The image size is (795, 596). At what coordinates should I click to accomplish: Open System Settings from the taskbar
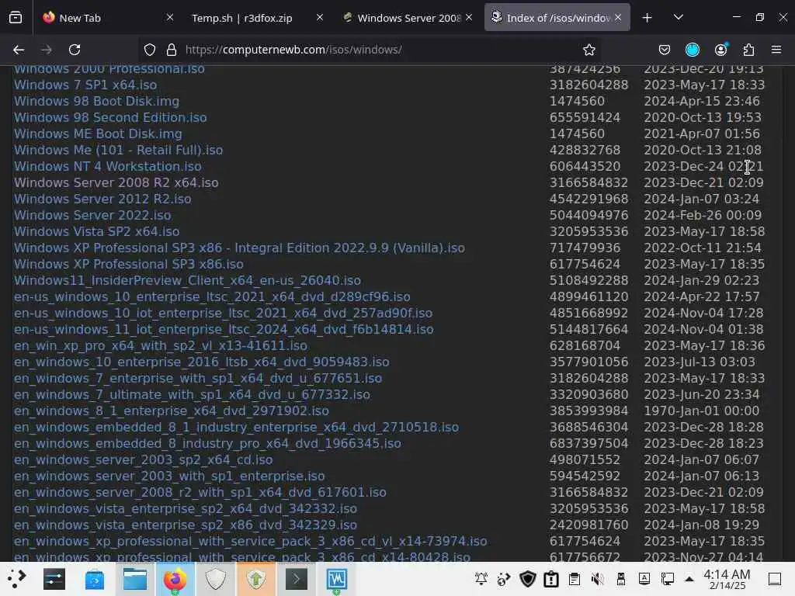click(x=54, y=579)
